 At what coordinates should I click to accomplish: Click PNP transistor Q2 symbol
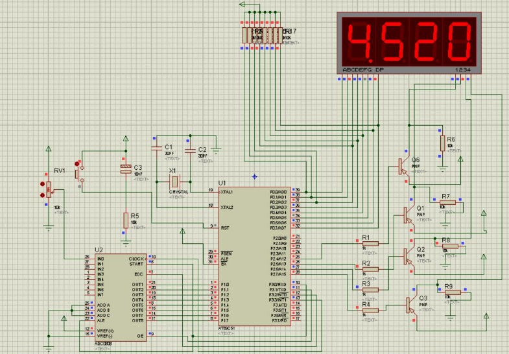point(408,256)
